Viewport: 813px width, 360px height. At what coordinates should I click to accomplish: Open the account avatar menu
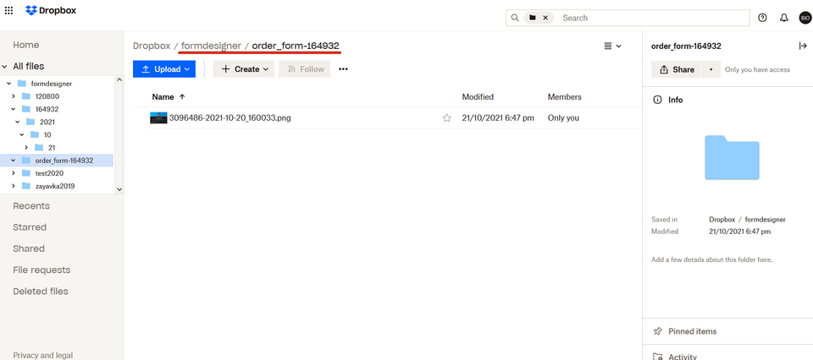pos(805,18)
